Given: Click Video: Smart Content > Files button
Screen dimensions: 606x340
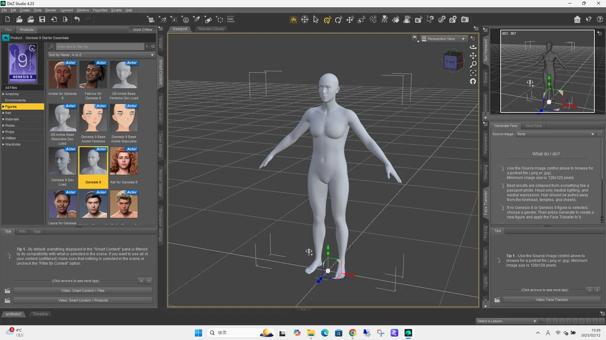Looking at the screenshot, I should coord(83,291).
